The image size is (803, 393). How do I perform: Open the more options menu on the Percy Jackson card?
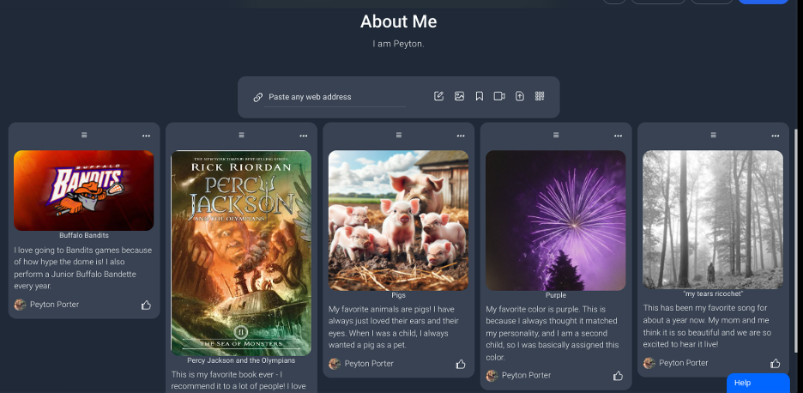click(304, 136)
